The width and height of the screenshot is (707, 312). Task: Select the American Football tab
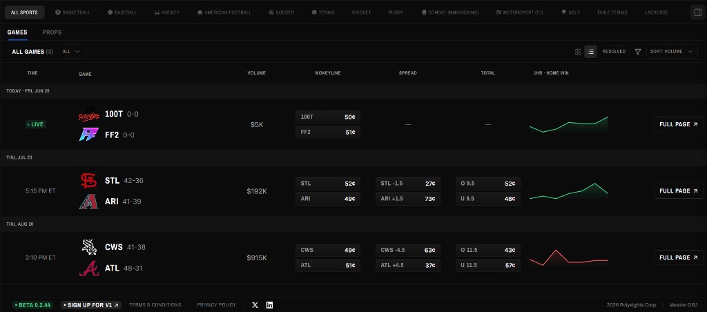click(224, 12)
